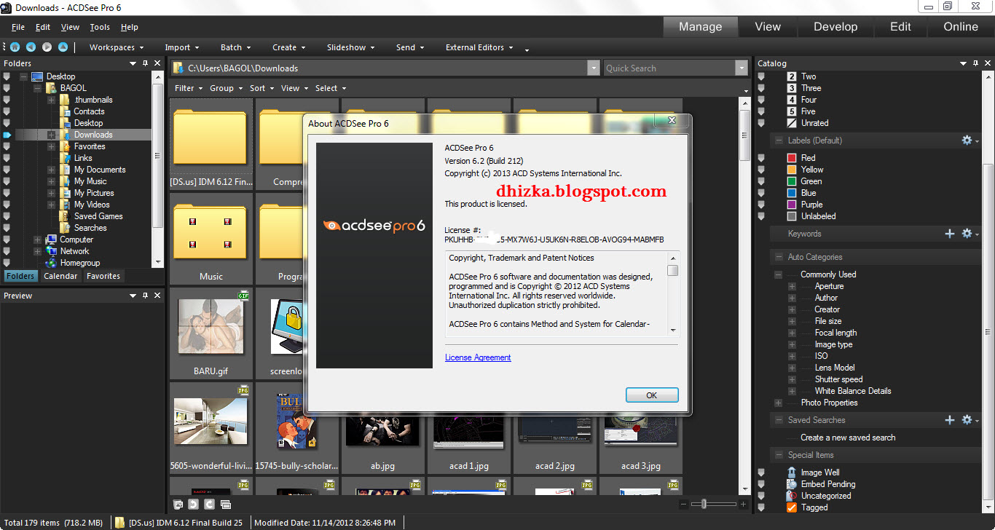Increase thumbnail size with the plus icon

743,504
